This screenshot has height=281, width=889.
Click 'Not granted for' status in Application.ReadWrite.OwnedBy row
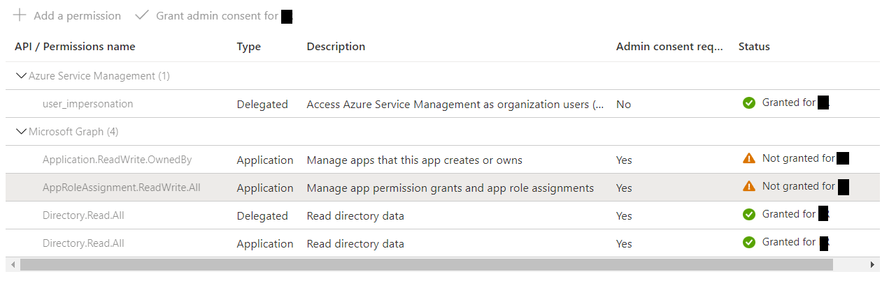pyautogui.click(x=799, y=158)
